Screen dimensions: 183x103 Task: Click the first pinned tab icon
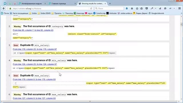tap(5, 4)
